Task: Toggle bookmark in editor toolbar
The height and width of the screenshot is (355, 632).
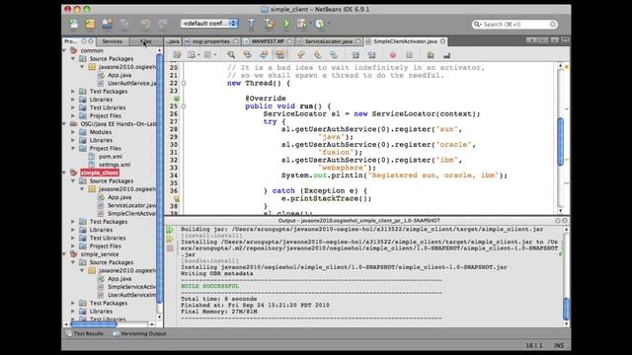Action: coord(334,55)
